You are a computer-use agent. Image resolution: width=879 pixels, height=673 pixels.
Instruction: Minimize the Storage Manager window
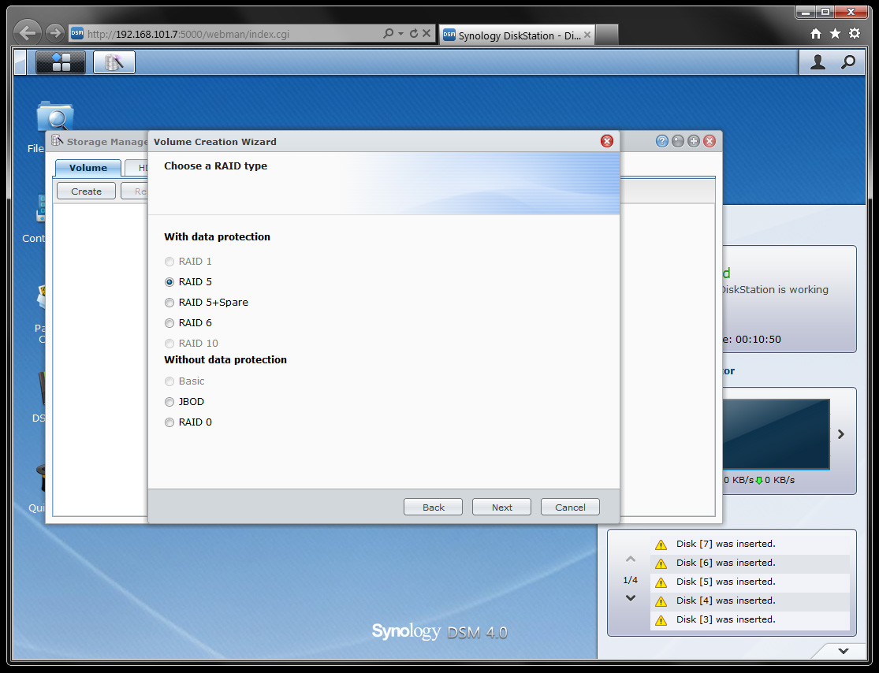tap(678, 141)
